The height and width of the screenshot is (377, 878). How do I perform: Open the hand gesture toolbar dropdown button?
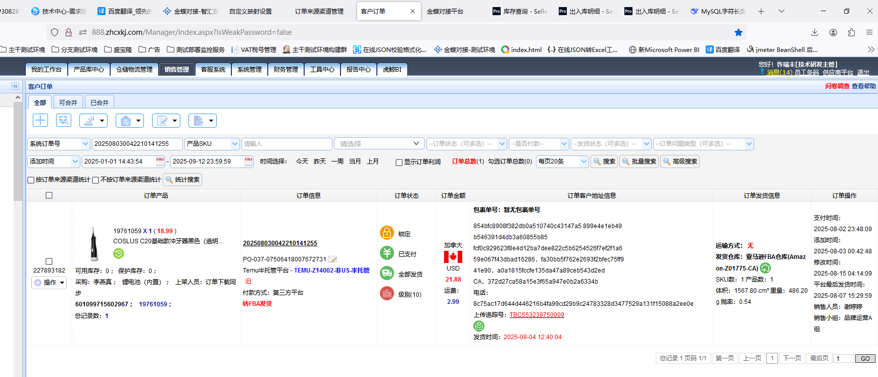pos(93,121)
